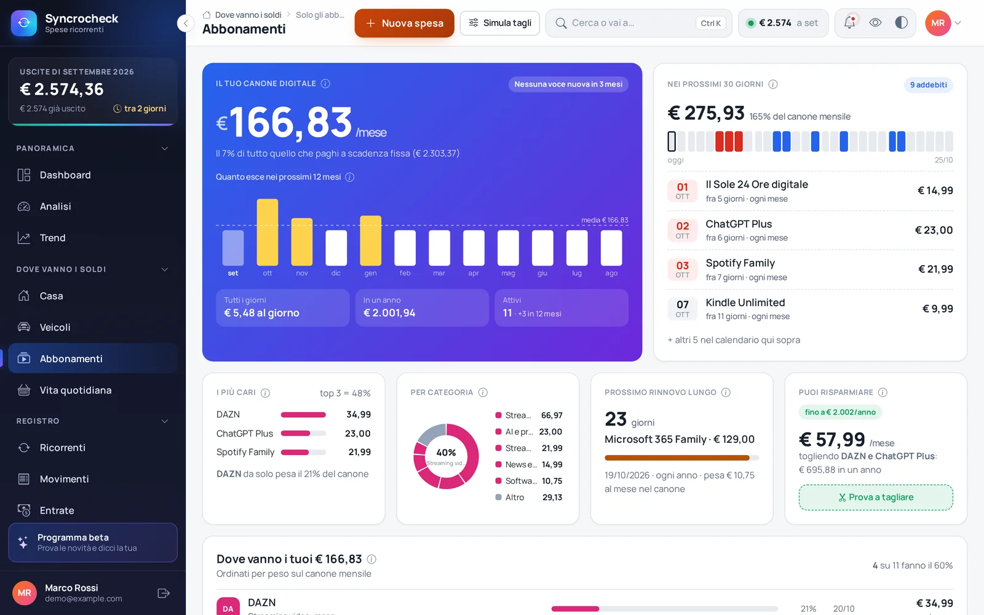The width and height of the screenshot is (984, 615).
Task: Click the Tutti i giorni € 5,48 al giorno tile
Action: 282,307
